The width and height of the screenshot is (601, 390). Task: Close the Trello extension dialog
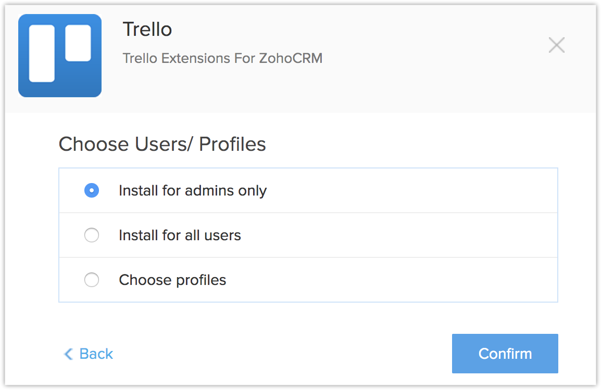(x=556, y=45)
